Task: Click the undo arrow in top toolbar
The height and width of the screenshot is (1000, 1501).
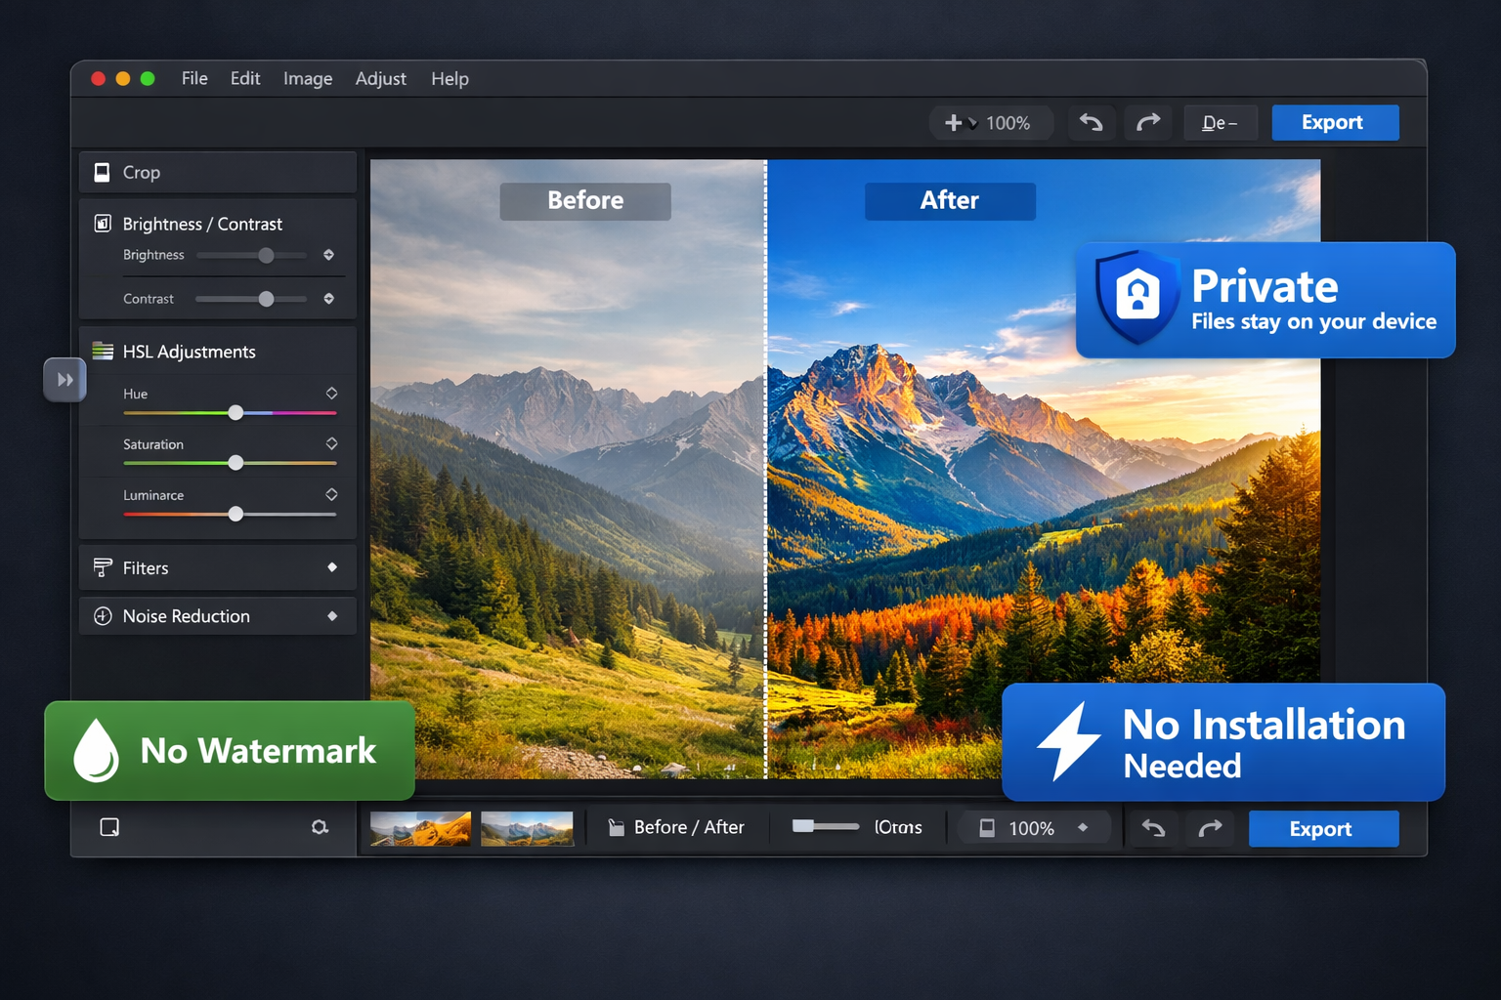Action: [1091, 123]
